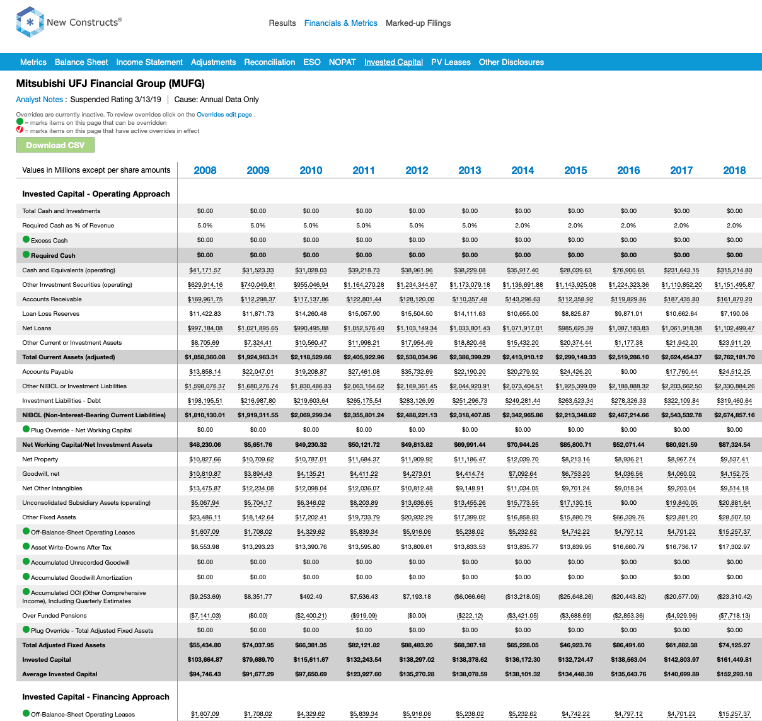Open the Analyst Notes link
The image size is (762, 721).
click(x=40, y=100)
